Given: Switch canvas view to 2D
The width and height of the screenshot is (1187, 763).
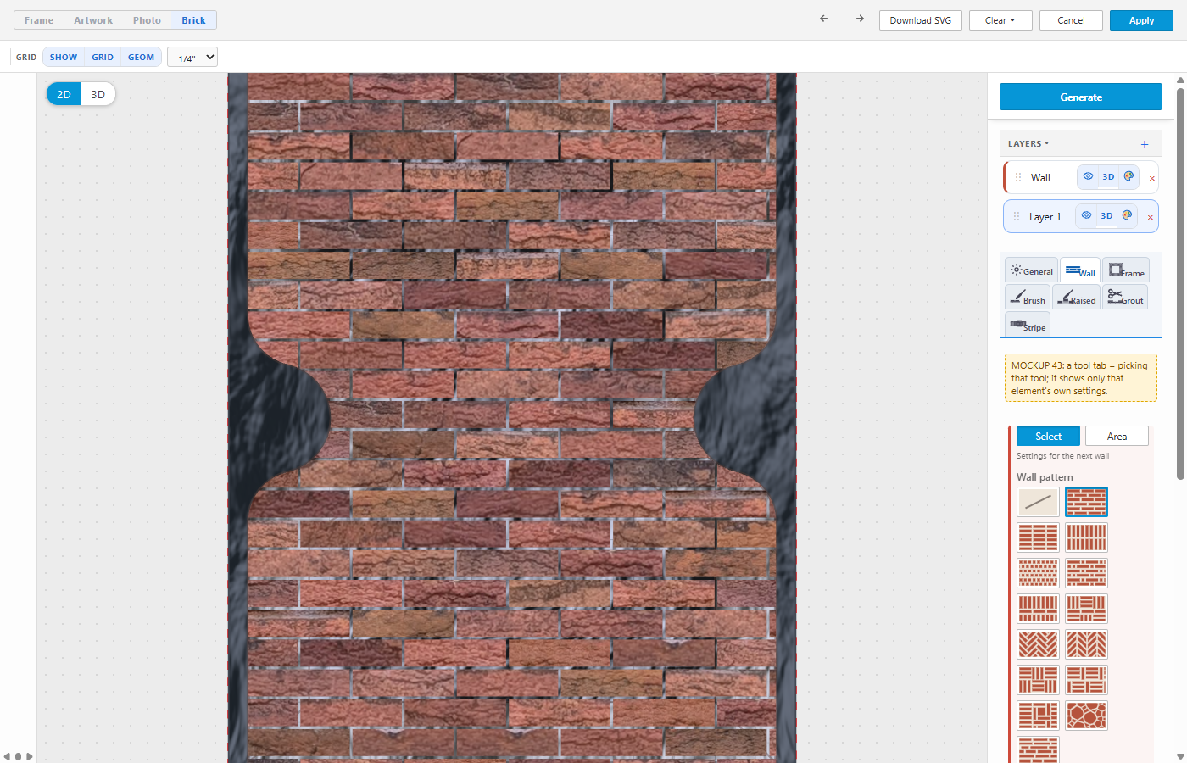Looking at the screenshot, I should (x=64, y=94).
